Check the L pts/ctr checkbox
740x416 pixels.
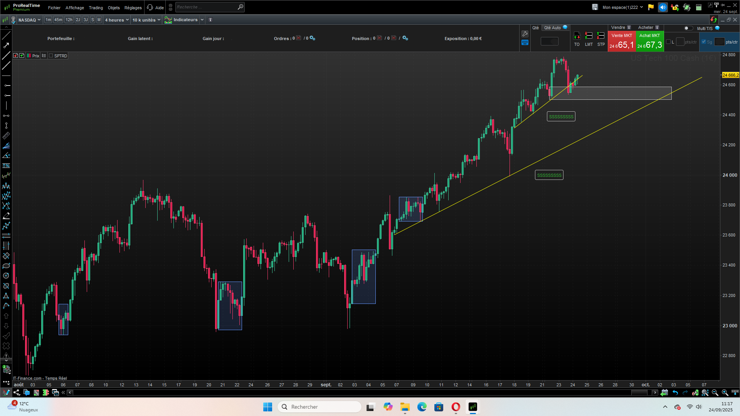pyautogui.click(x=668, y=42)
